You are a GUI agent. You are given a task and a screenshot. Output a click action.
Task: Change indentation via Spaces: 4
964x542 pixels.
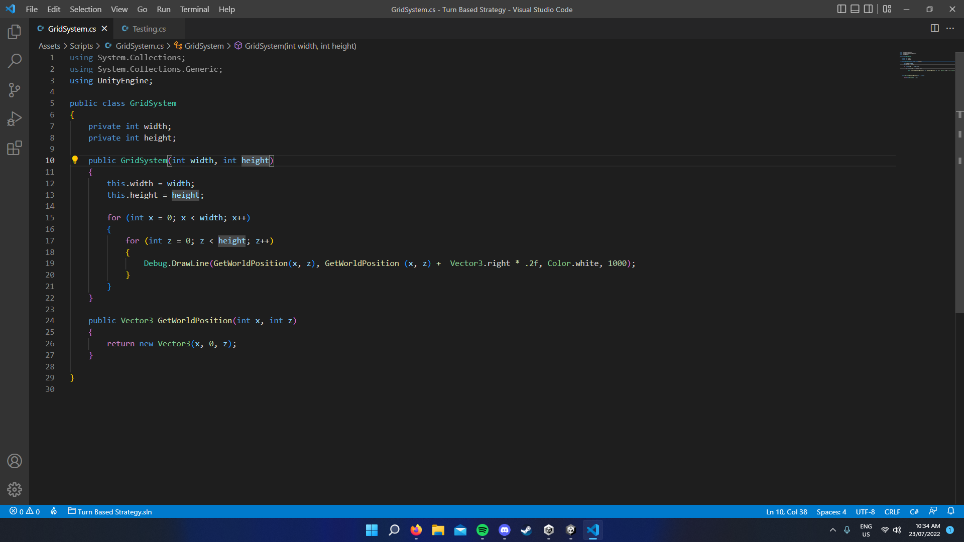click(x=831, y=511)
